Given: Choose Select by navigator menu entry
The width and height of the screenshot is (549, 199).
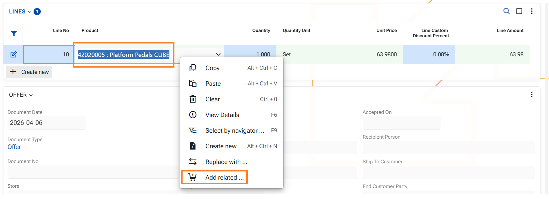Looking at the screenshot, I should [234, 130].
